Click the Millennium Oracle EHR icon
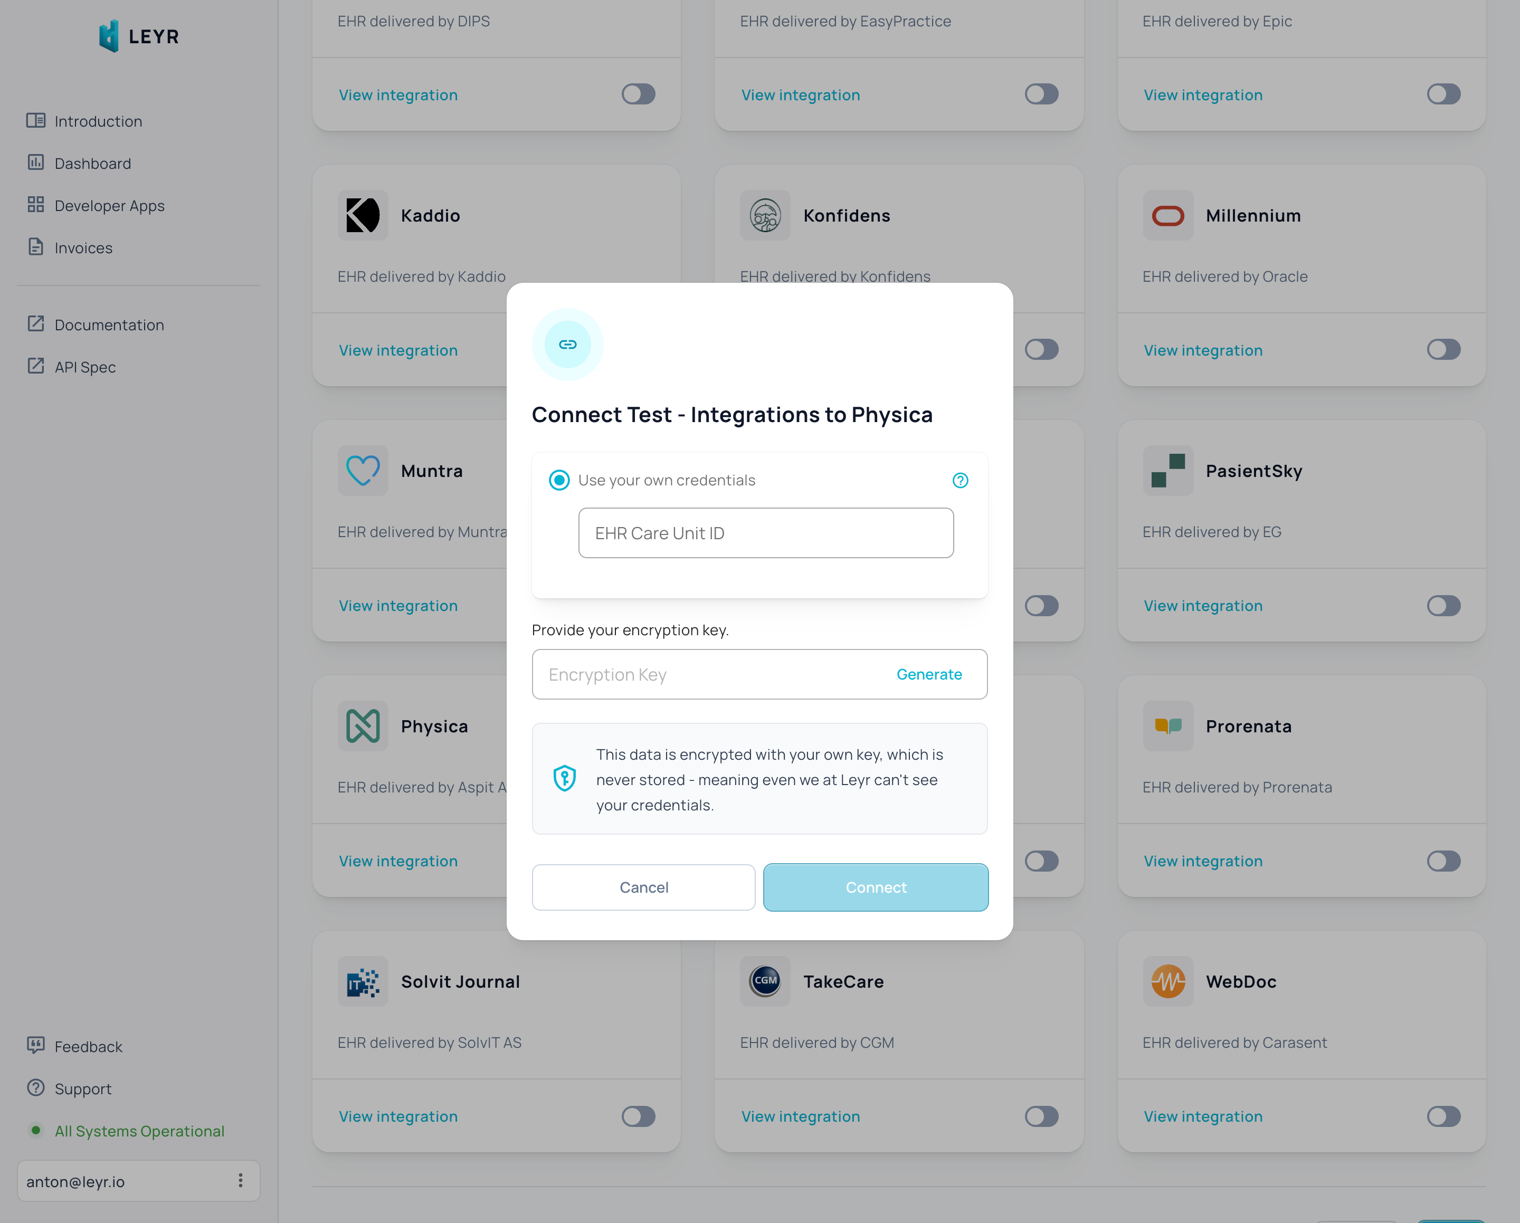 pos(1168,215)
